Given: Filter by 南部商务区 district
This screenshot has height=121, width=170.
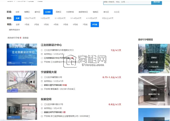Looking at the screenshot, I should [x=83, y=12].
